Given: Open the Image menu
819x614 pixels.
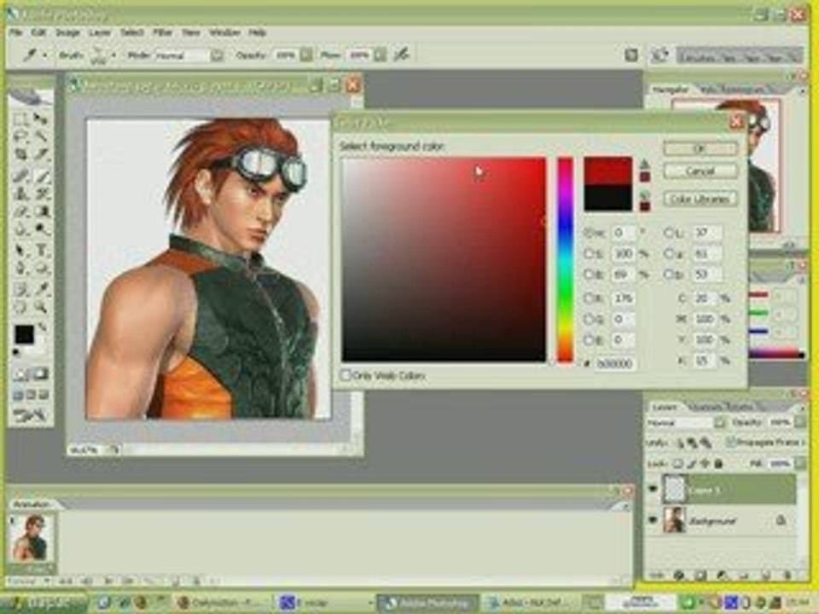Looking at the screenshot, I should click(68, 32).
